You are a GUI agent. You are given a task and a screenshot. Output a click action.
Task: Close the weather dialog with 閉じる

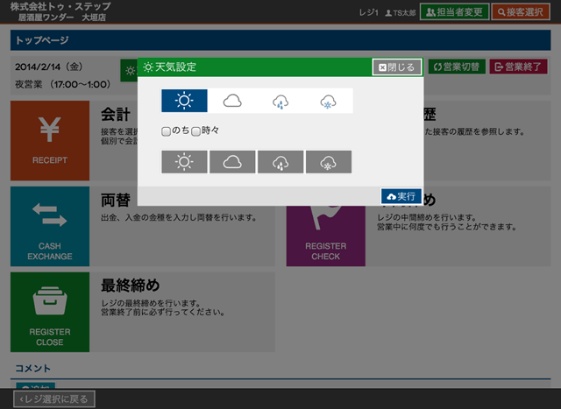coord(397,67)
